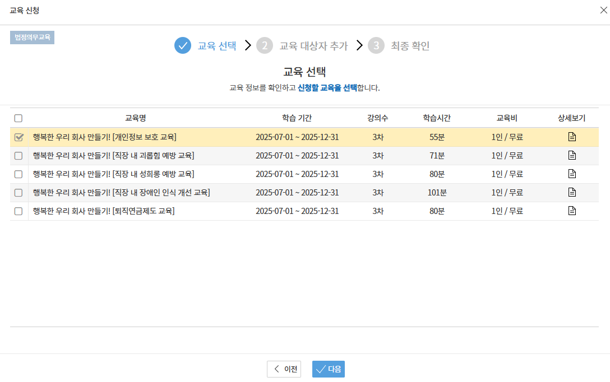Check the 직장 내 괴롭힘 예방 교육 checkbox
610x382 pixels.
tap(19, 156)
